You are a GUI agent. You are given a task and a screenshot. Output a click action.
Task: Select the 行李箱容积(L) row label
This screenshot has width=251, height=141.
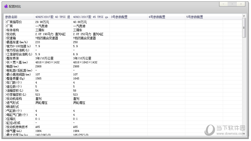(x=16, y=95)
